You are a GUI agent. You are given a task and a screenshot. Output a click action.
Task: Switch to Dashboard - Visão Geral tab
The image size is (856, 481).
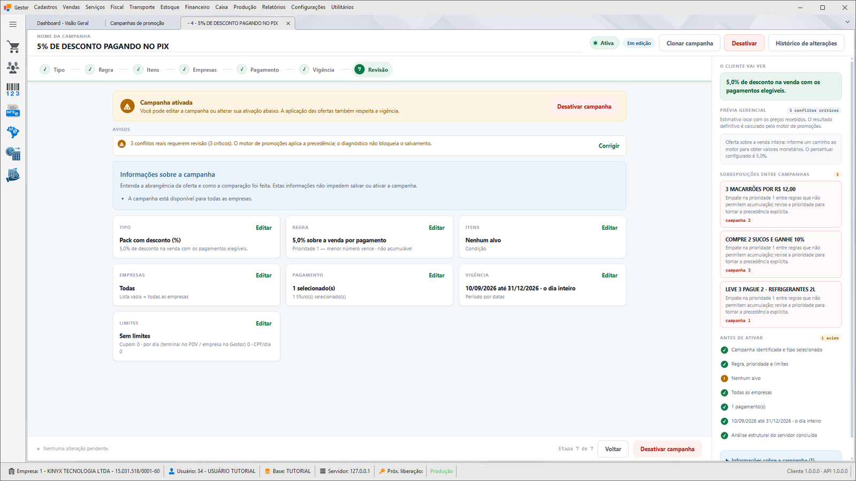click(63, 24)
